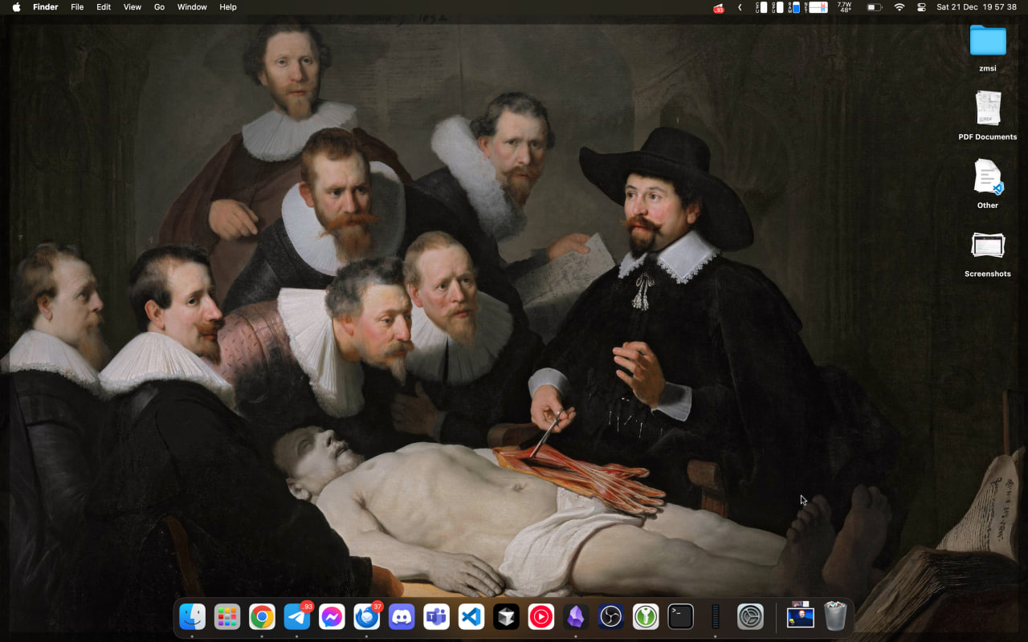The width and height of the screenshot is (1028, 642).
Task: Click the RAM usage monitor in the menu bar
Action: (794, 7)
